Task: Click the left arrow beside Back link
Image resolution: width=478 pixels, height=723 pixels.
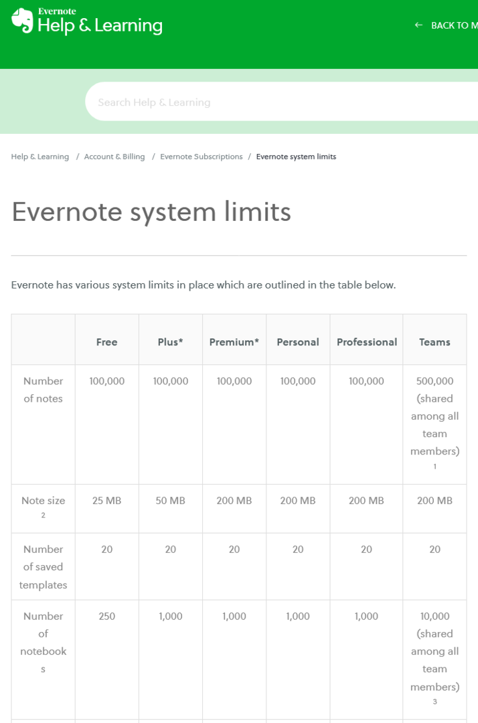Action: click(418, 25)
